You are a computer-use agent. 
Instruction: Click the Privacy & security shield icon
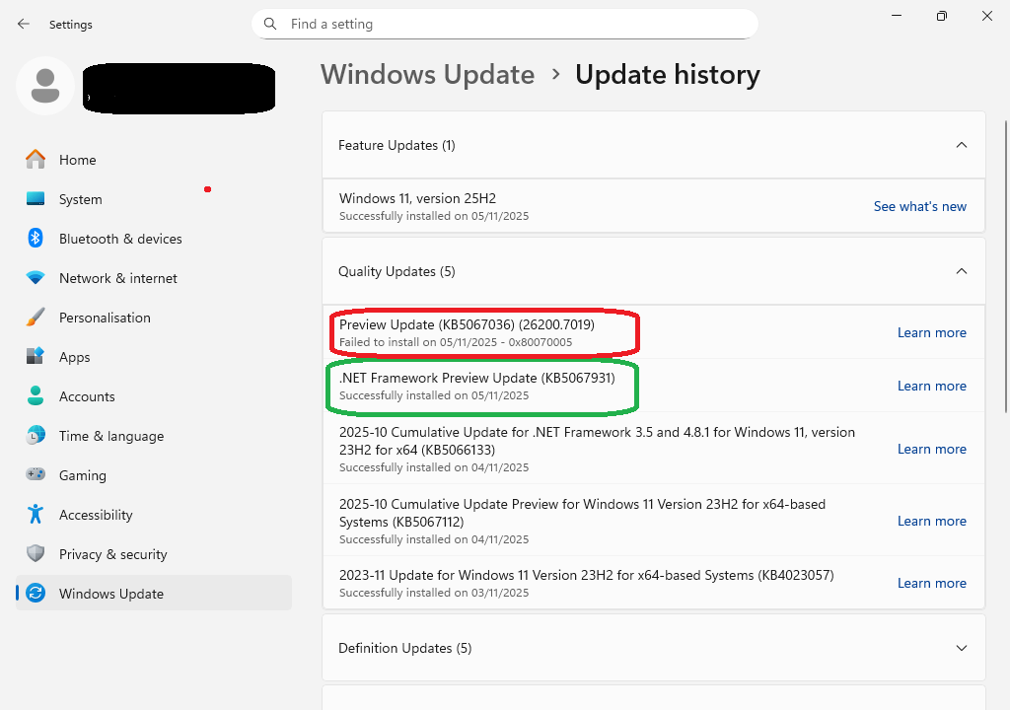36,553
